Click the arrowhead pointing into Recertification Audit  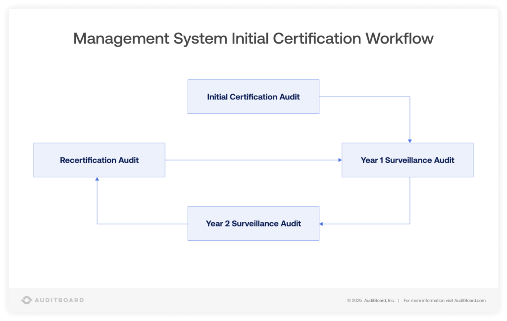point(96,179)
